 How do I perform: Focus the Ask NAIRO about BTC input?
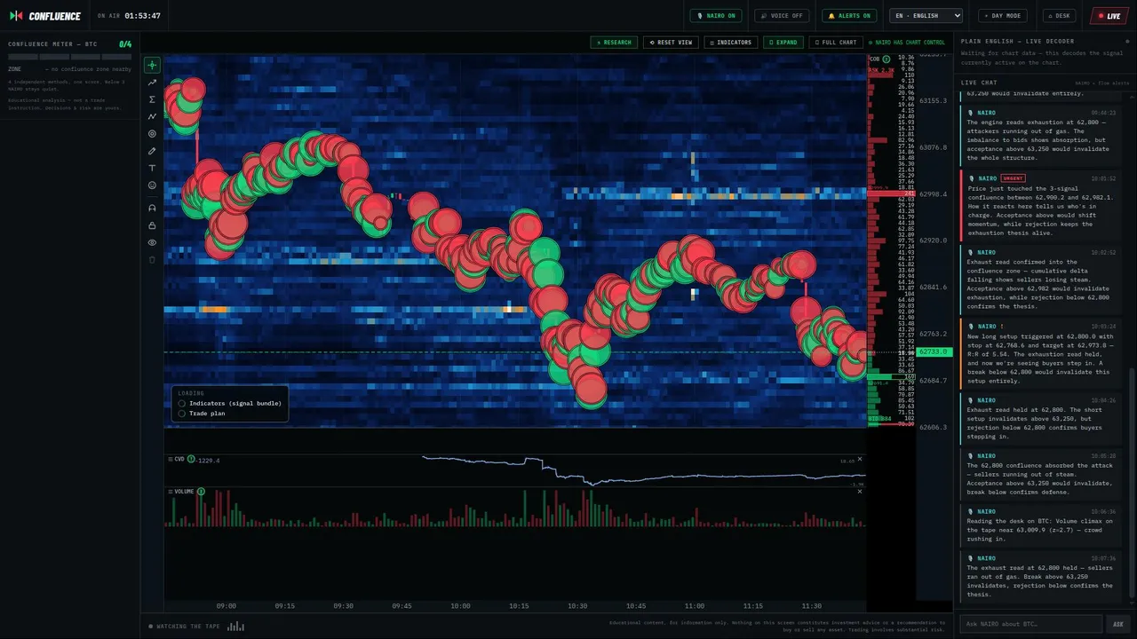[1031, 624]
